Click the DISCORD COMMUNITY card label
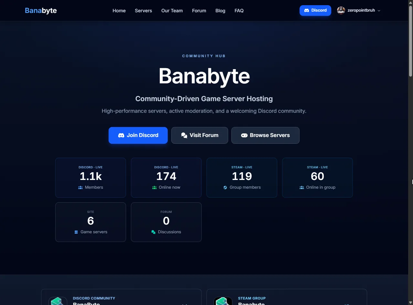This screenshot has width=413, height=305. 94,298
